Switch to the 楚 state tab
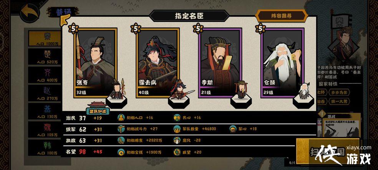 click(45, 56)
